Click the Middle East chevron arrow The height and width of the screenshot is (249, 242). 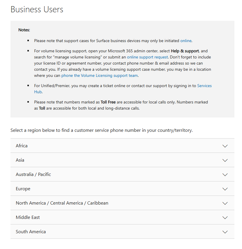pyautogui.click(x=225, y=217)
